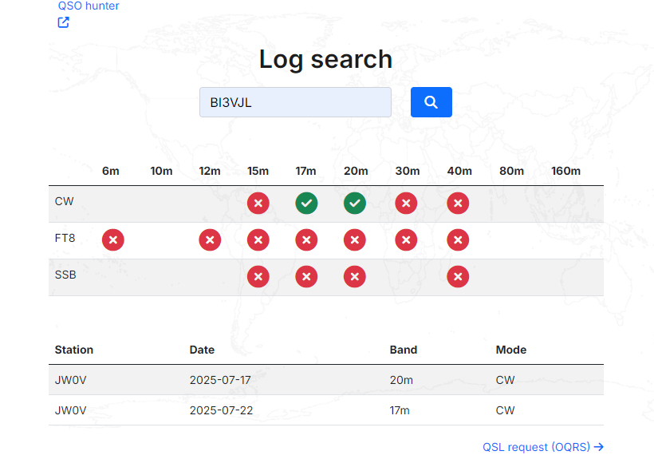Click the green check for CW 17m

[306, 204]
